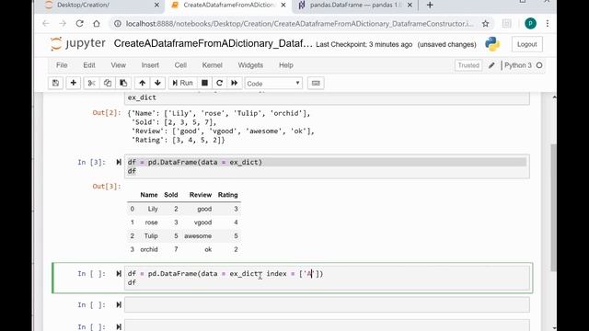
Task: Rename the notebook title CreateADataframeFromADictionary
Action: tap(213, 43)
